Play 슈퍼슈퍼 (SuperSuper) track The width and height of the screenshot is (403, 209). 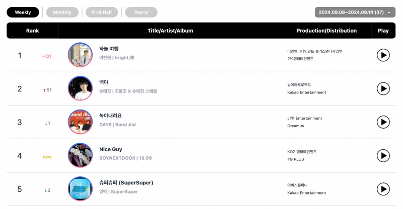tap(383, 189)
